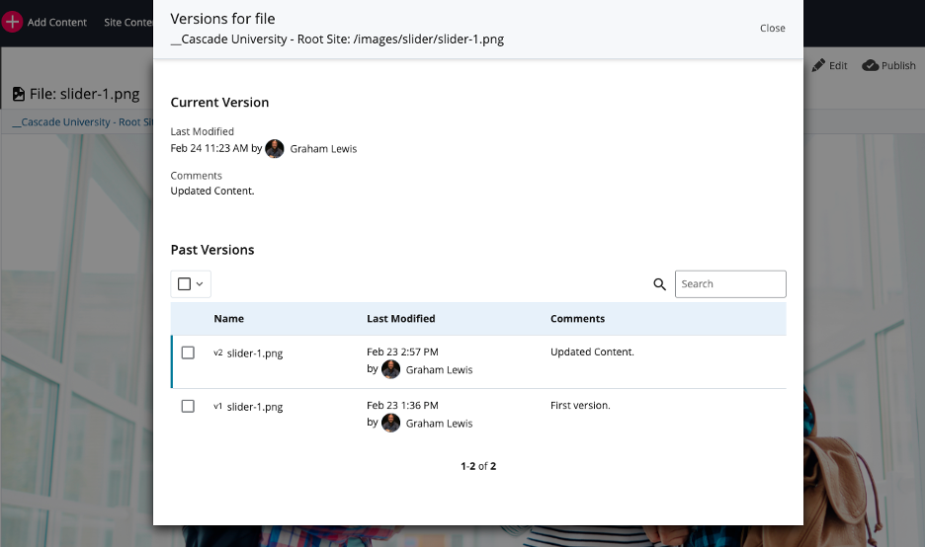925x547 pixels.
Task: Click into the past versions Search field
Action: tap(730, 284)
